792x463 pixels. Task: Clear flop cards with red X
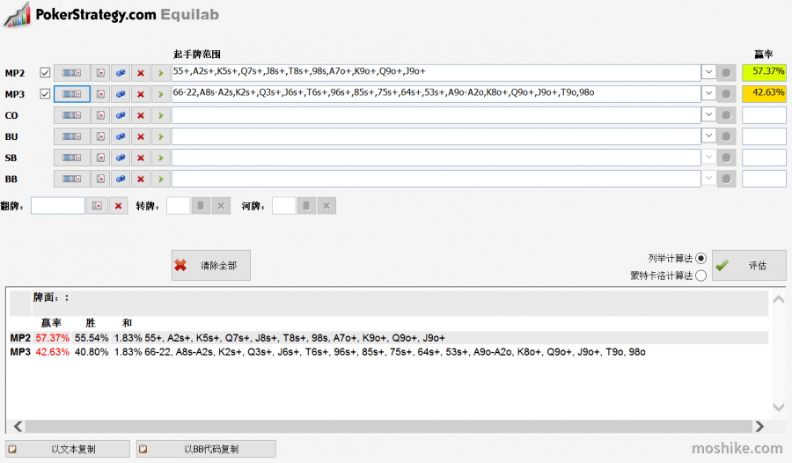pyautogui.click(x=118, y=206)
